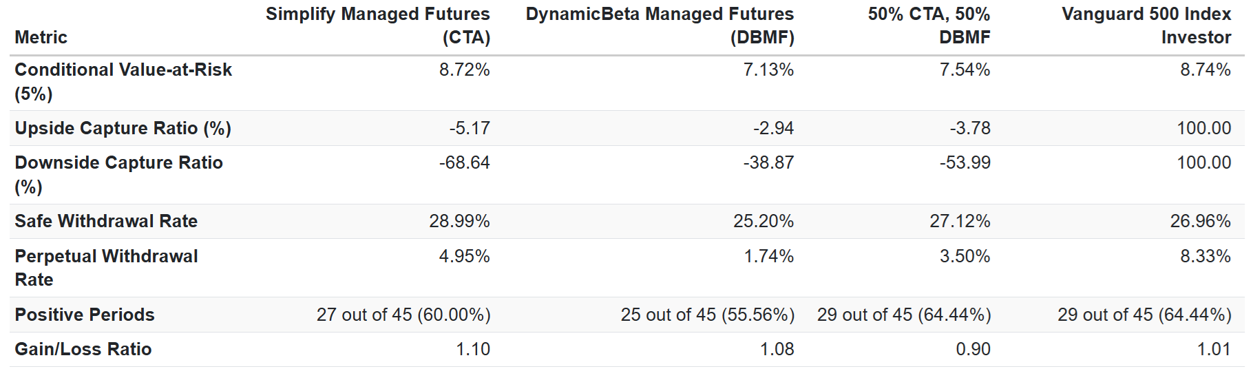This screenshot has width=1253, height=369.
Task: Click the Gain/Loss Ratio row label
Action: pyautogui.click(x=83, y=349)
